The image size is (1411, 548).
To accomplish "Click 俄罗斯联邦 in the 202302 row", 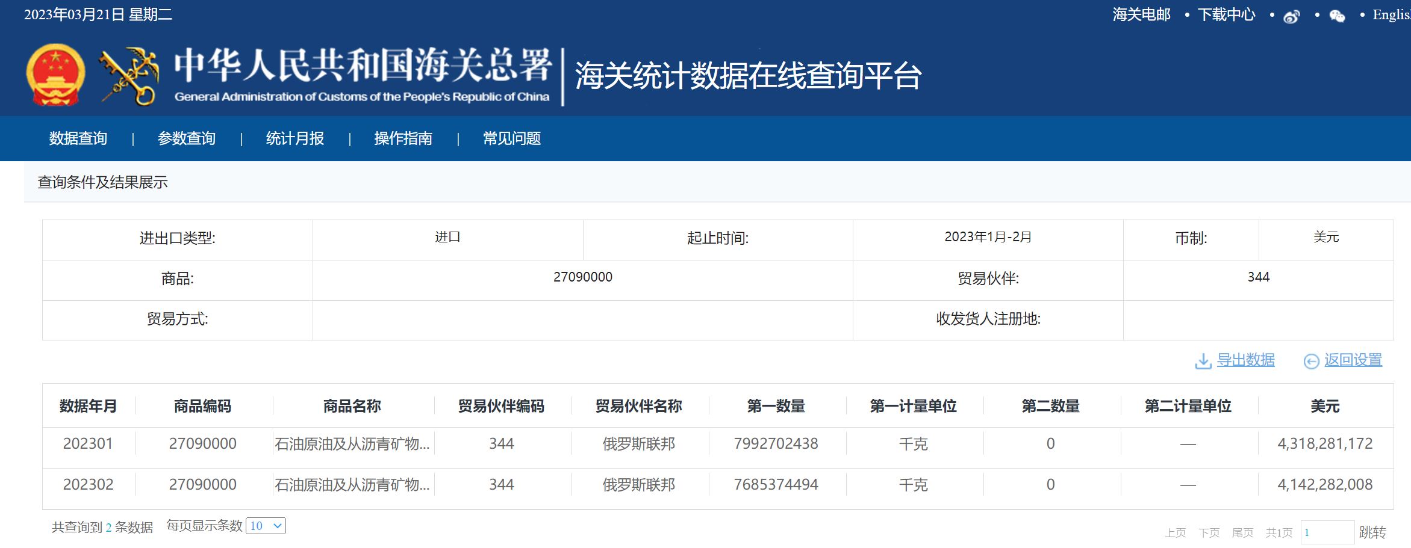I will 639,485.
